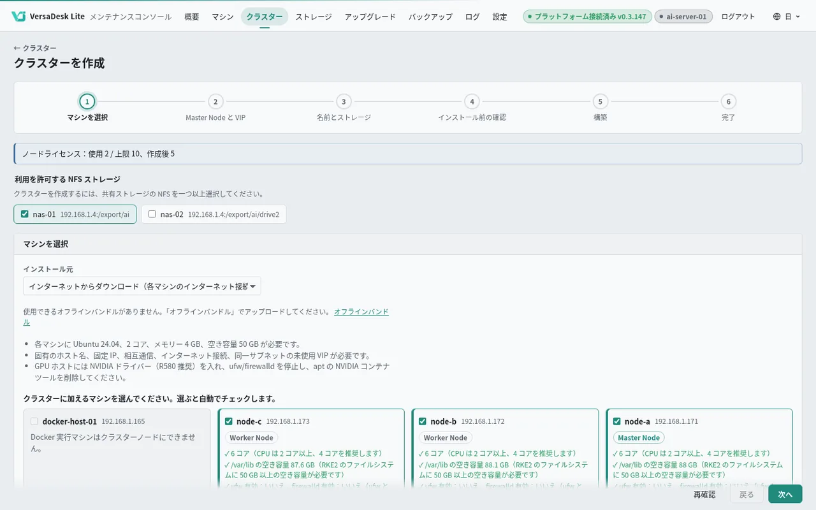Click the 次へ button
The image size is (816, 510).
785,494
